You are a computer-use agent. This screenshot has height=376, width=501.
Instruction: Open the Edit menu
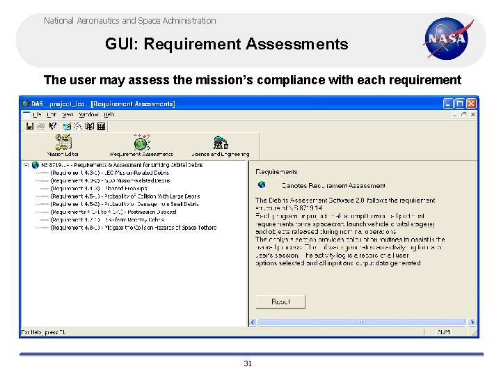(x=51, y=114)
